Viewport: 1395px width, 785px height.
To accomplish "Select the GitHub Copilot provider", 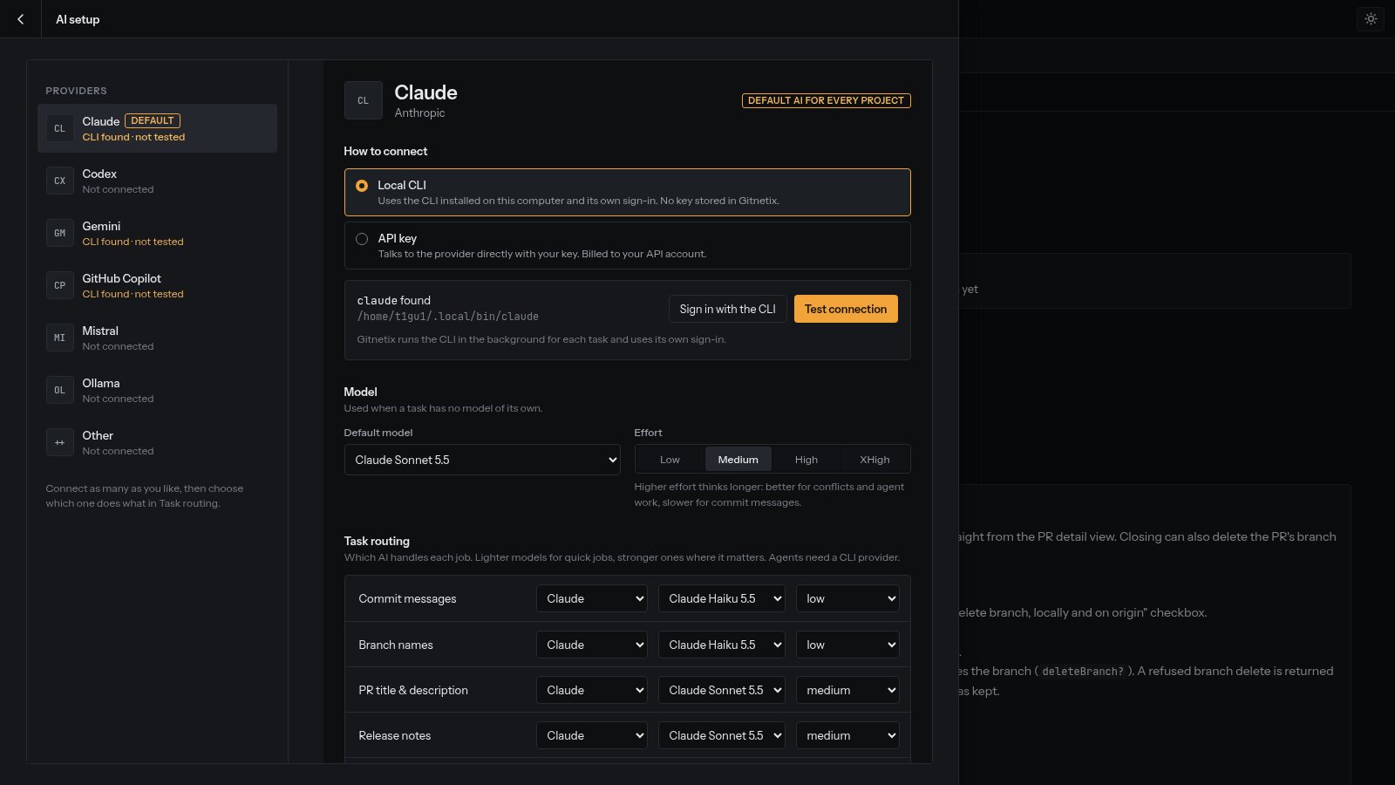I will coord(157,285).
